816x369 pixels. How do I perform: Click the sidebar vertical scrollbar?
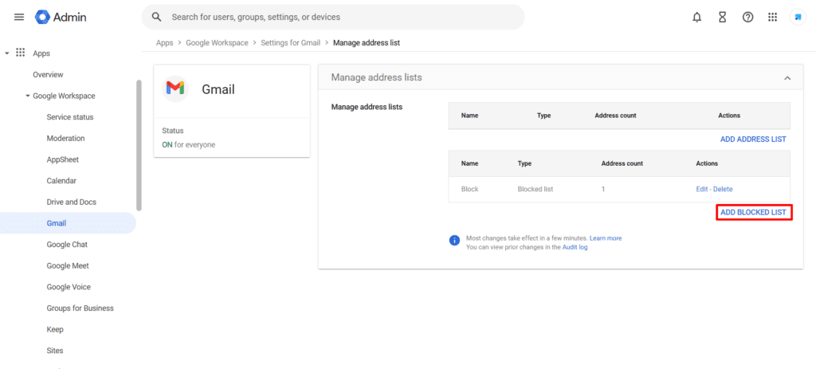(139, 145)
